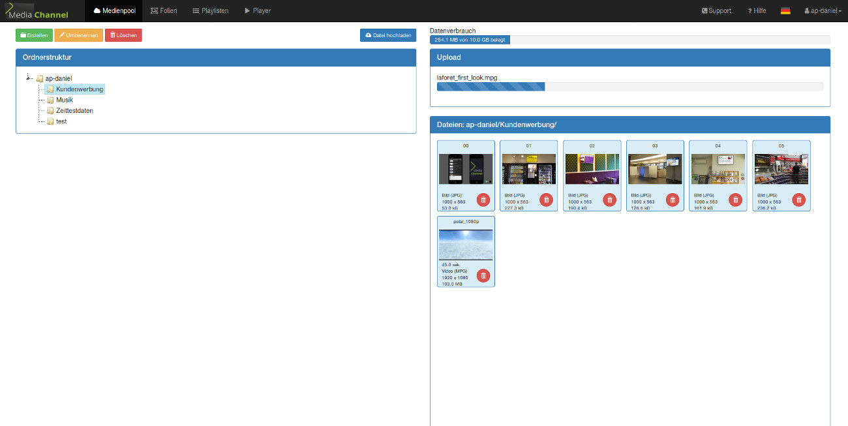
Task: Click trash icon on image 05
Action: point(798,200)
